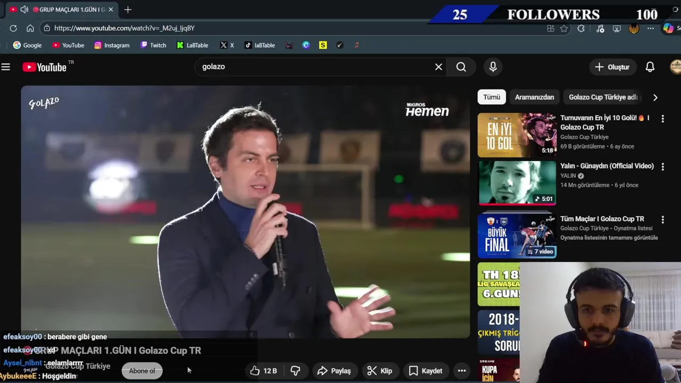Open the YALIN channel name
Image resolution: width=681 pixels, height=383 pixels.
coord(568,176)
